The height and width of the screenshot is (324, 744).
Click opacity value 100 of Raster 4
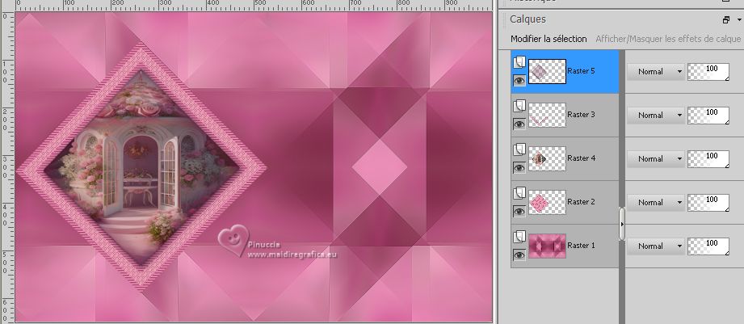(708, 159)
